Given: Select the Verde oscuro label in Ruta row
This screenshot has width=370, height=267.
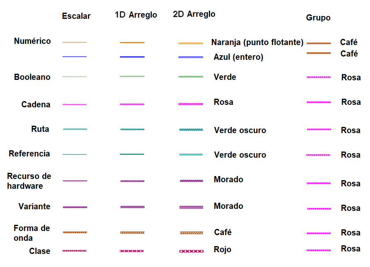Looking at the screenshot, I should tap(240, 130).
